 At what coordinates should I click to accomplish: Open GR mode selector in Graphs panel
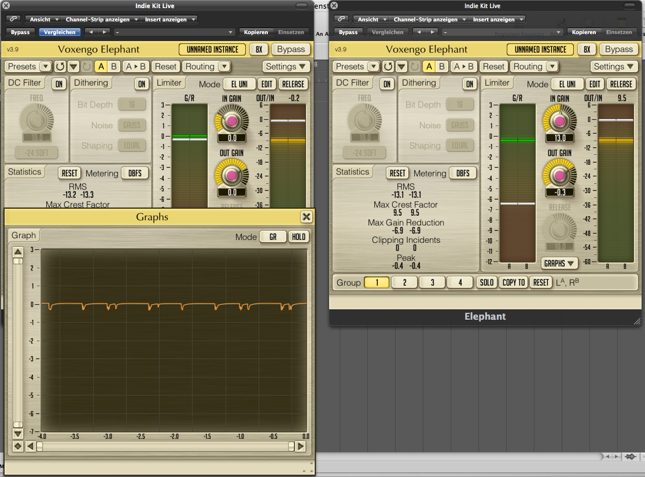point(272,237)
